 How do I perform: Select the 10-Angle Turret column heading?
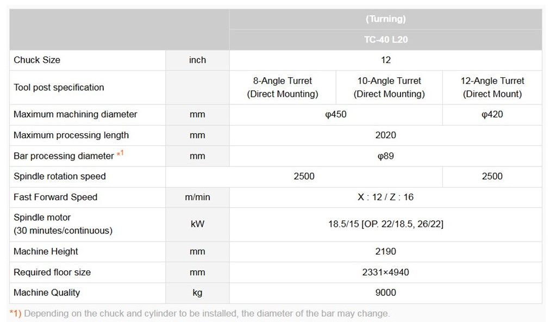389,87
